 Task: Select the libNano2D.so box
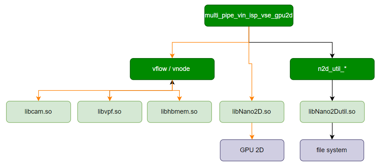(x=252, y=112)
